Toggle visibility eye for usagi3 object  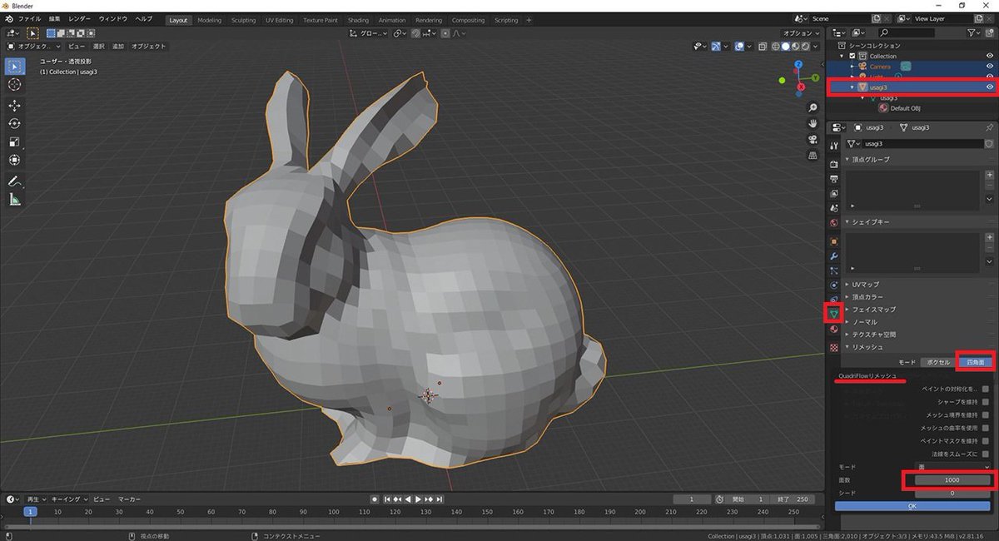[x=990, y=87]
